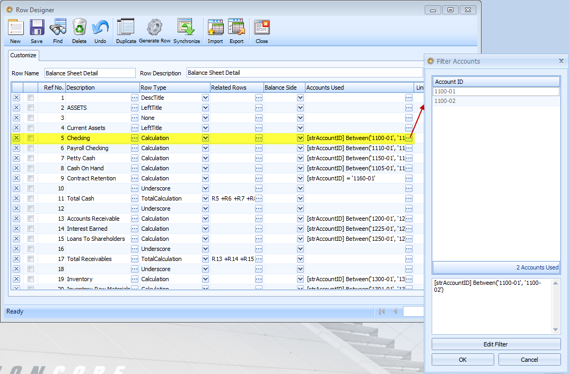Switch to the Customize tab
This screenshot has width=569, height=374.
point(23,55)
